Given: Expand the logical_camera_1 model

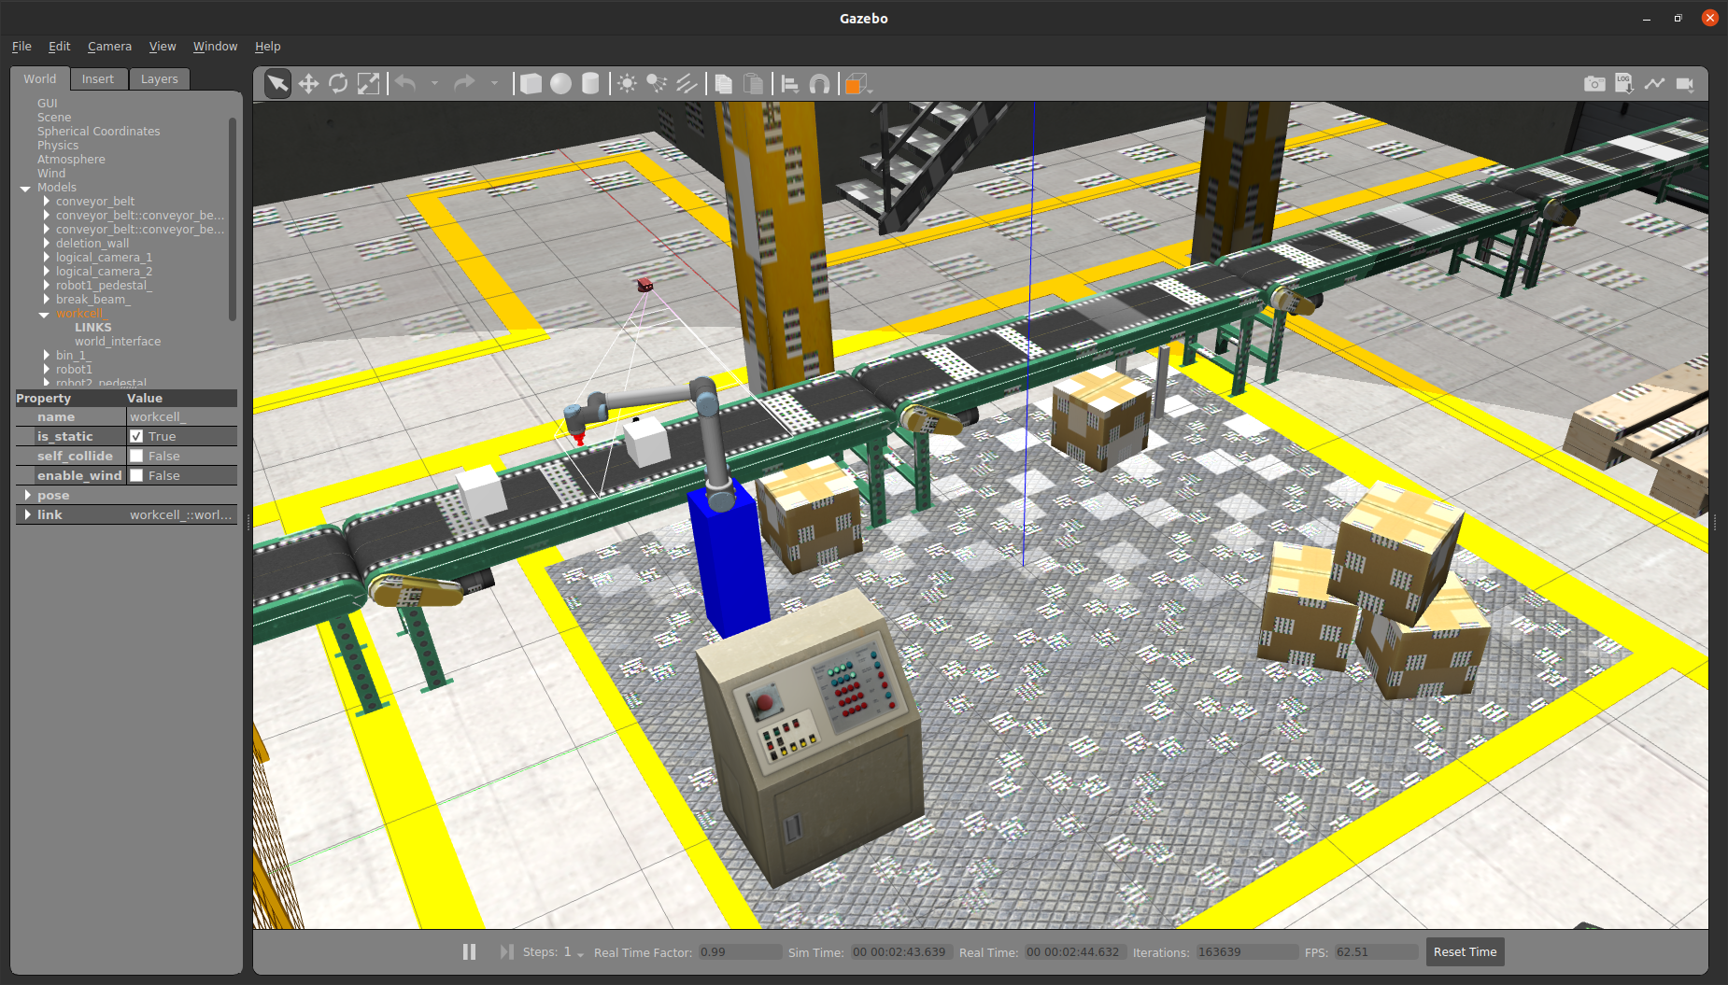Looking at the screenshot, I should point(46,258).
